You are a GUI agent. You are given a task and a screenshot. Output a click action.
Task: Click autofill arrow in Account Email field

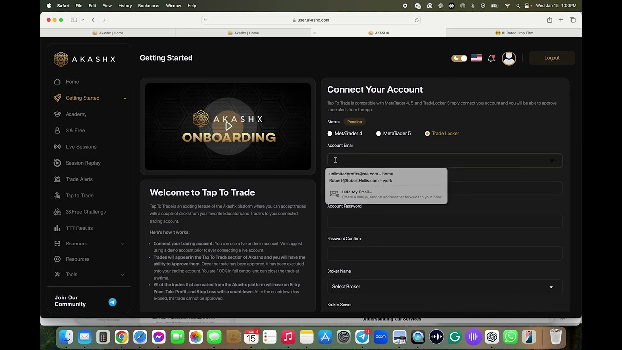click(x=553, y=161)
